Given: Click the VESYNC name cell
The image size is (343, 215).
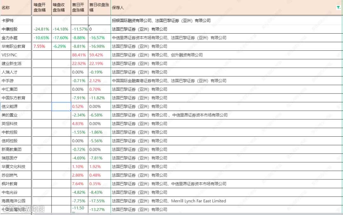Looking at the screenshot, I should pos(16,55).
